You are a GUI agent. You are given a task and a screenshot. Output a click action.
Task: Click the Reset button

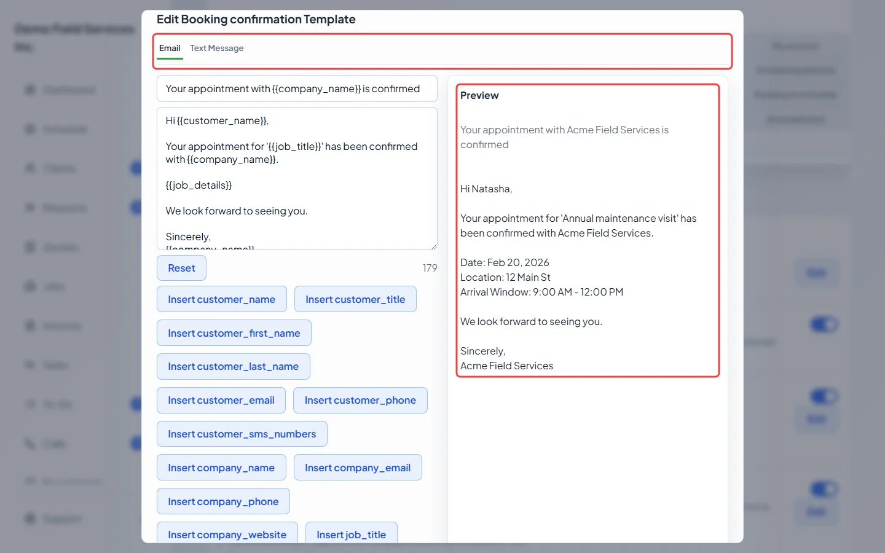pos(181,268)
